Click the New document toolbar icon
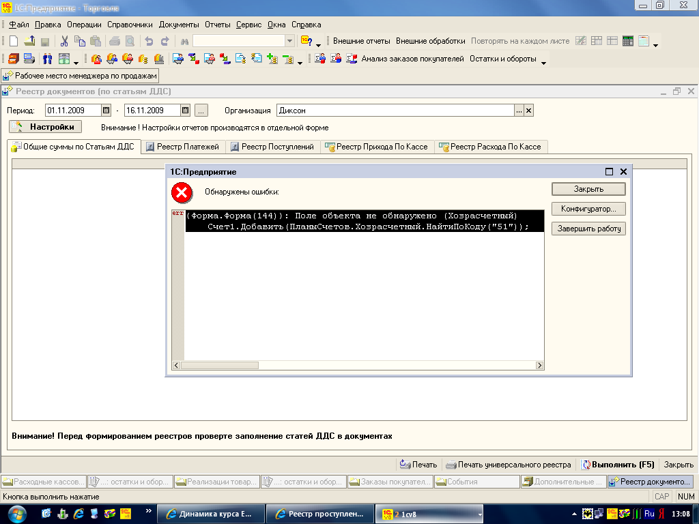 [14, 41]
